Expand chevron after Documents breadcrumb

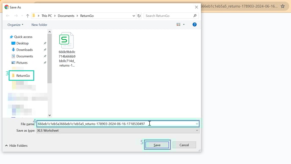[x=77, y=16]
